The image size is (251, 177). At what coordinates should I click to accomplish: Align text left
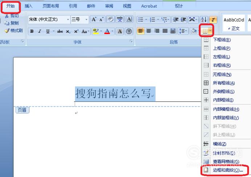(141, 31)
